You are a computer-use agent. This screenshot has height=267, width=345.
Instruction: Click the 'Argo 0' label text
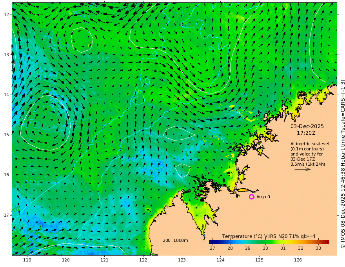(263, 197)
